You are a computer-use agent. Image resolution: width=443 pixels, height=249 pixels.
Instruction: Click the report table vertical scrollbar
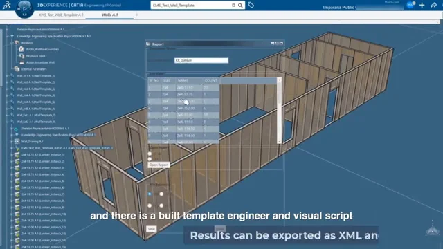click(x=280, y=111)
